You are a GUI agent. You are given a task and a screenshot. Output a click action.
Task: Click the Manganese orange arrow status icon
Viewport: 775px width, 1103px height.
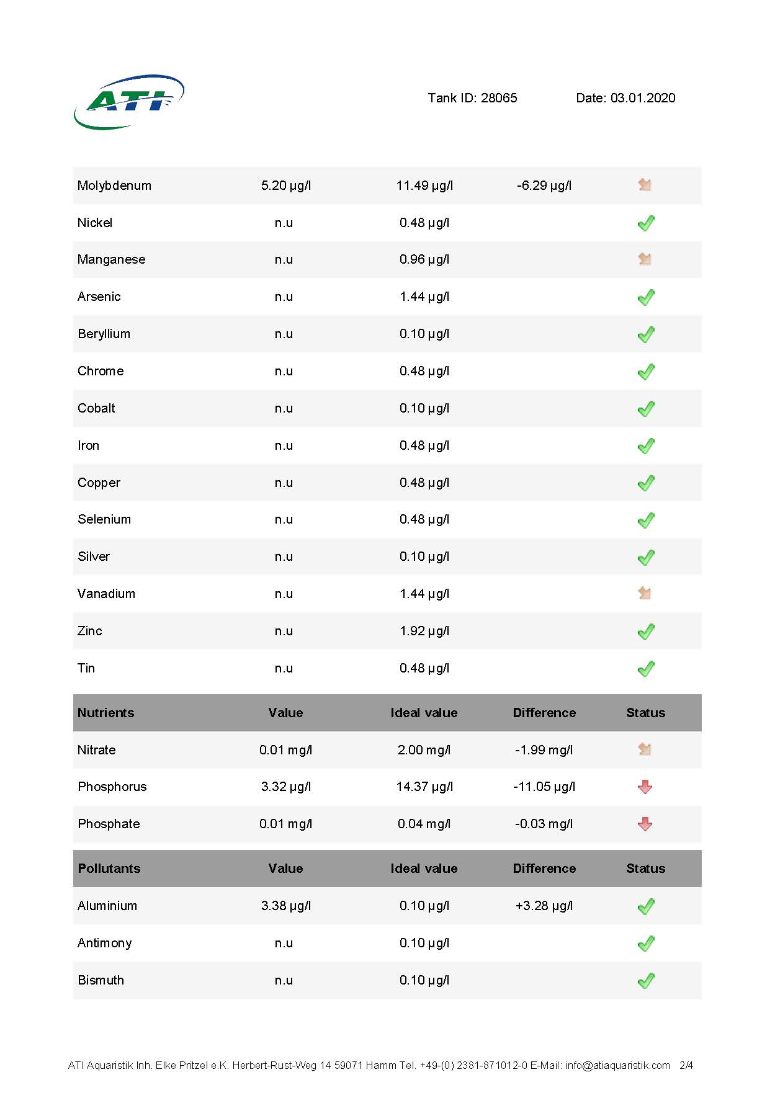(x=645, y=259)
